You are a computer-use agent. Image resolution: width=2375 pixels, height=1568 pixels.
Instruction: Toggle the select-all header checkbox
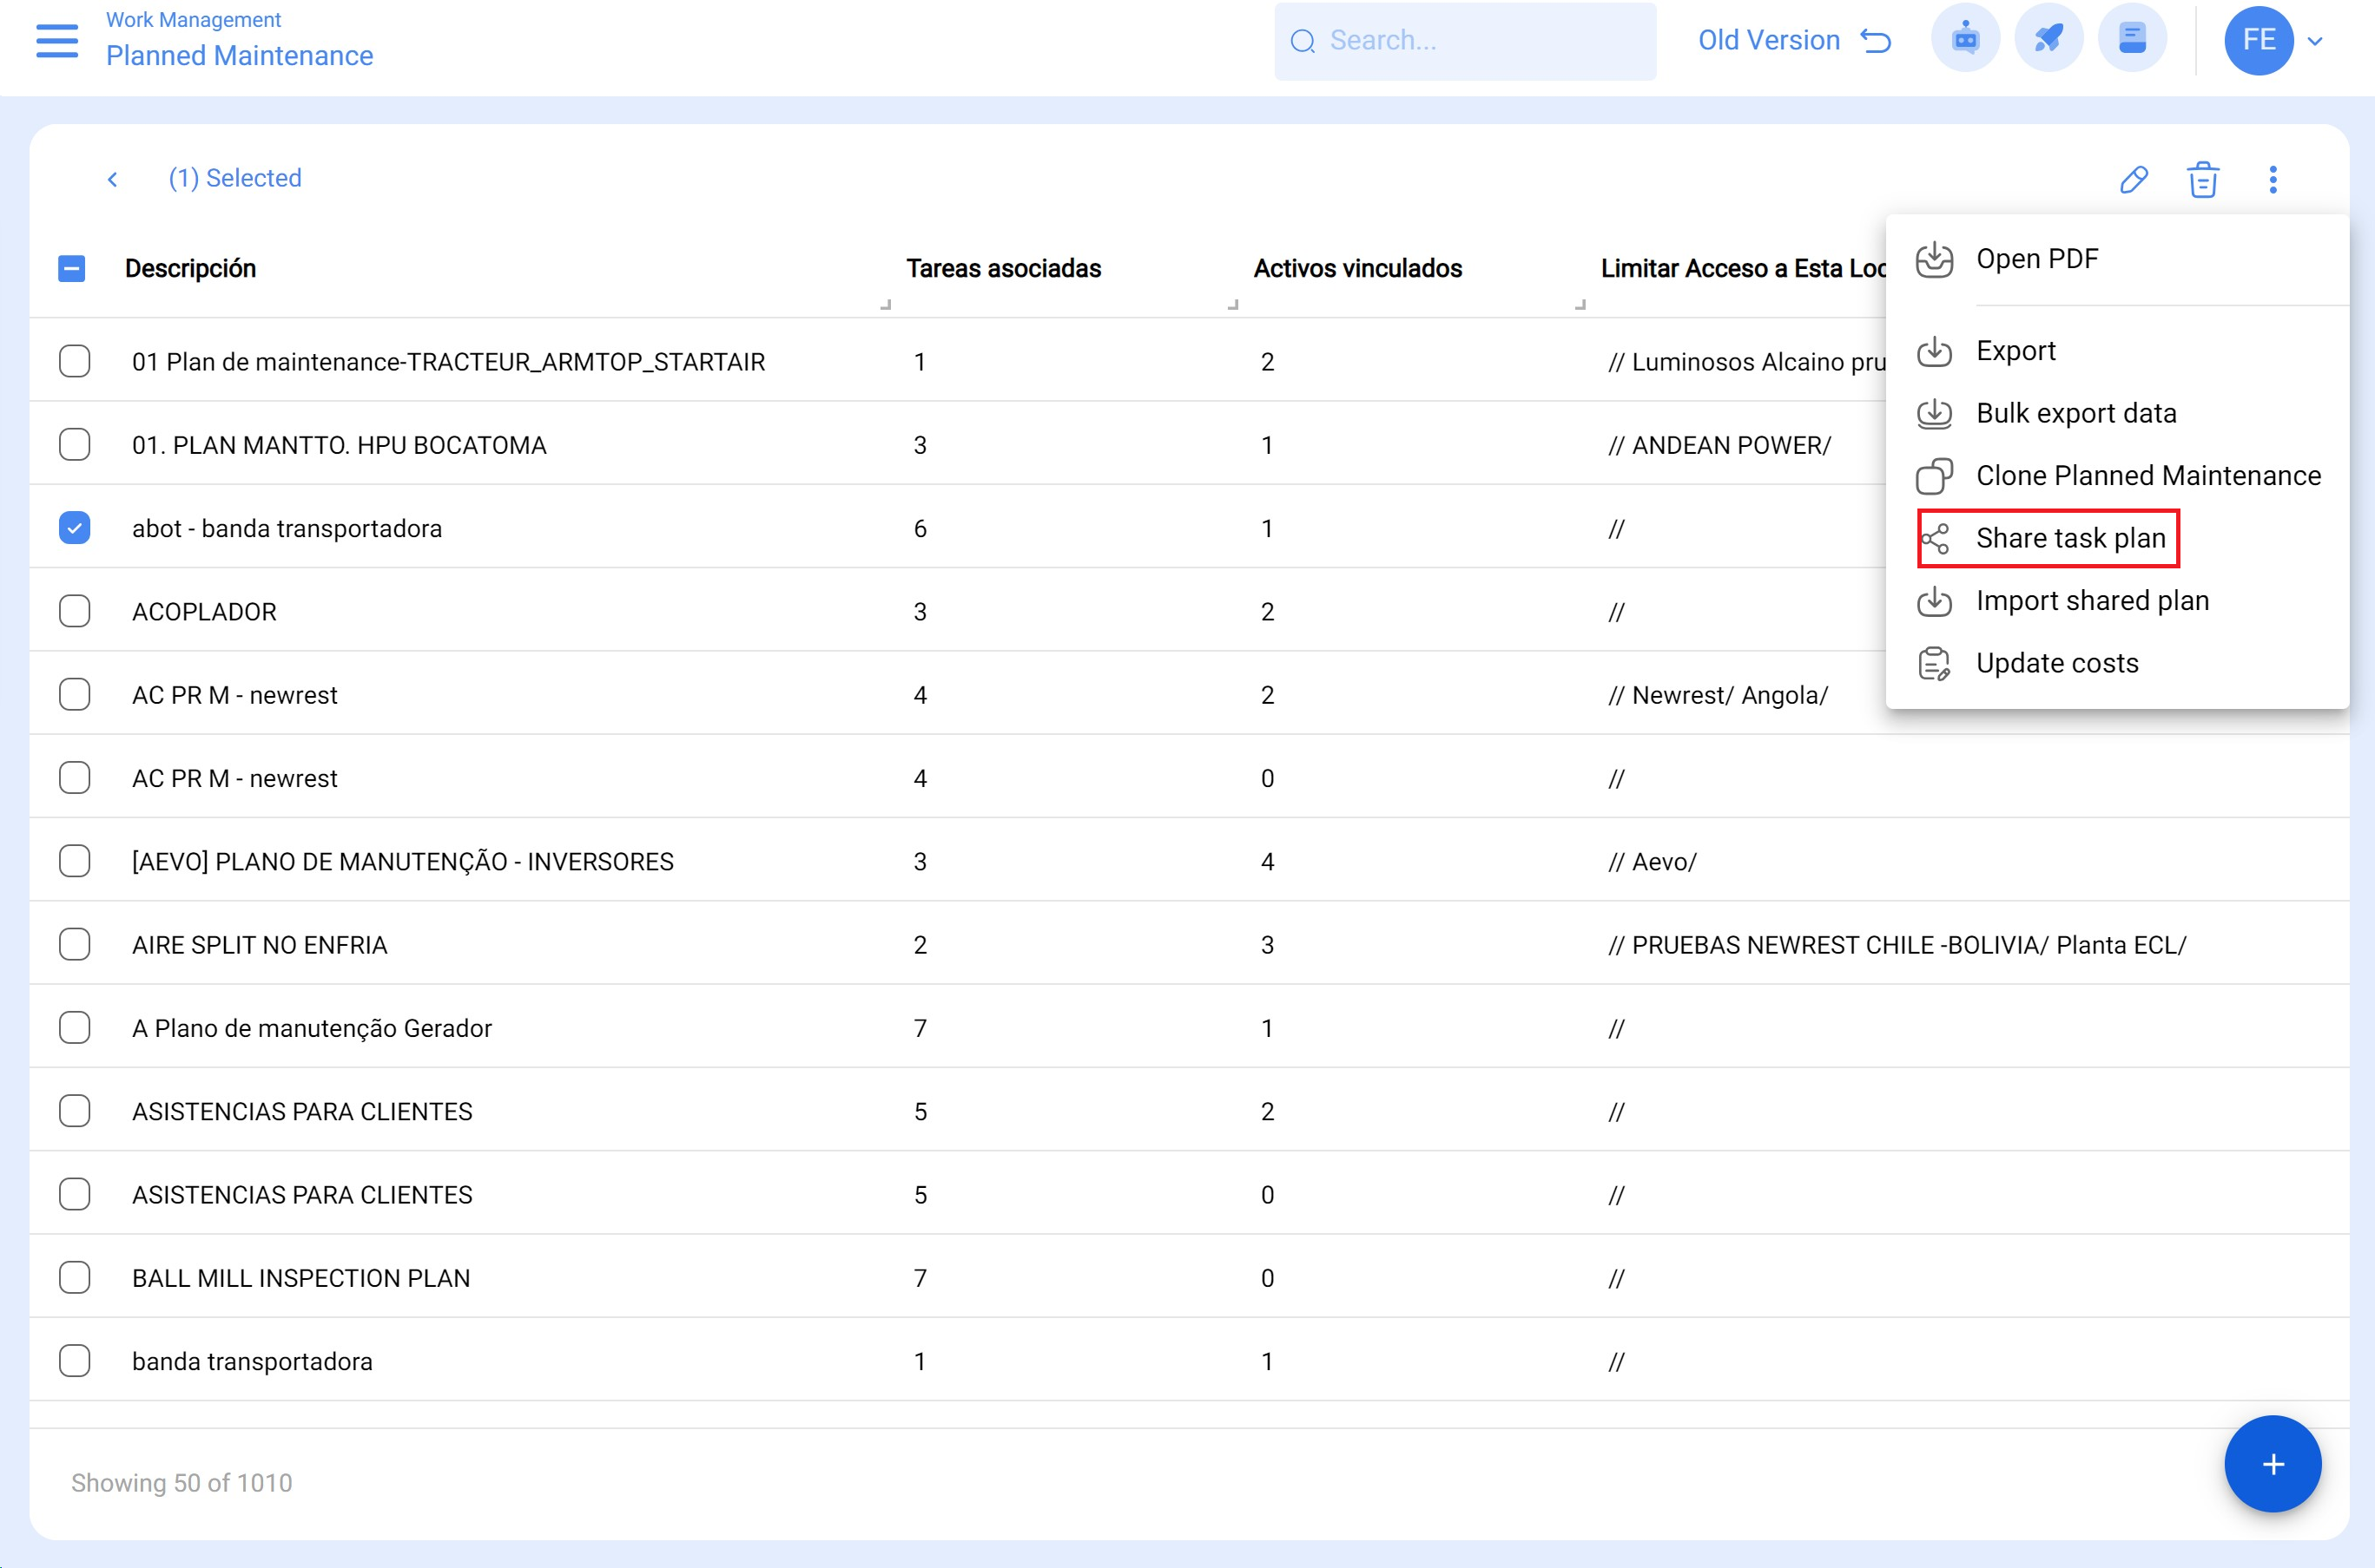tap(71, 267)
